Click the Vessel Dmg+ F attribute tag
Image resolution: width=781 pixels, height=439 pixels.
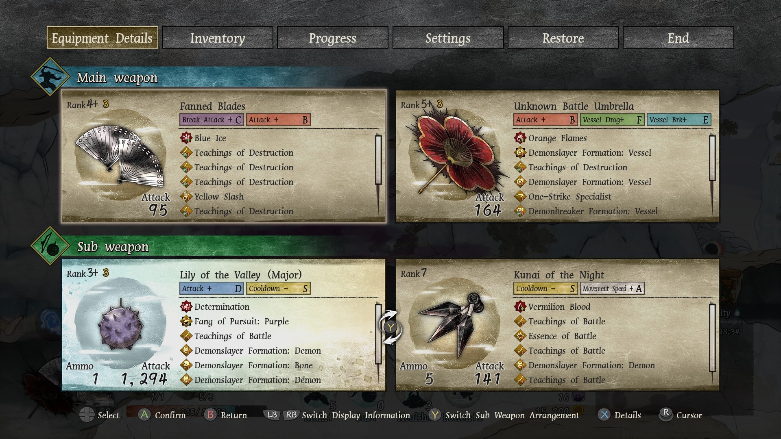(x=613, y=120)
